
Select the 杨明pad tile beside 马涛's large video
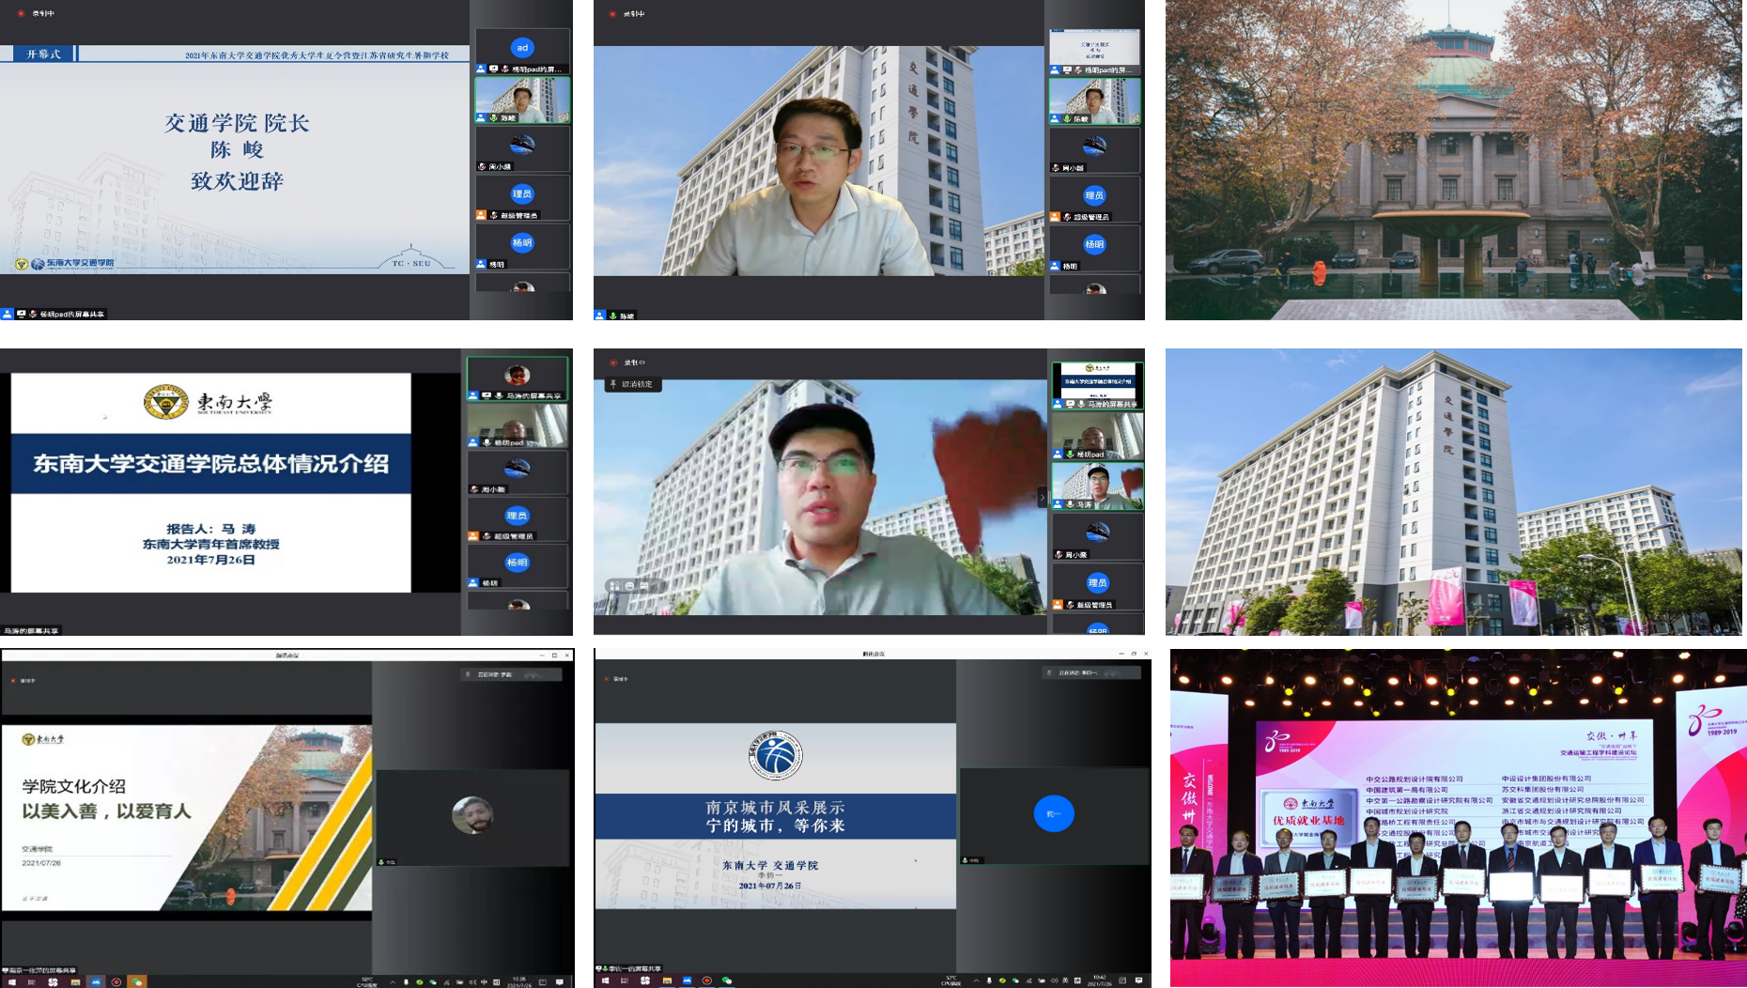coord(1097,436)
